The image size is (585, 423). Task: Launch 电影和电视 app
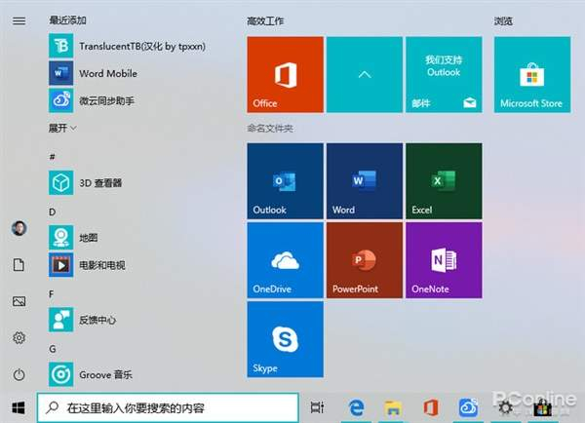87,265
